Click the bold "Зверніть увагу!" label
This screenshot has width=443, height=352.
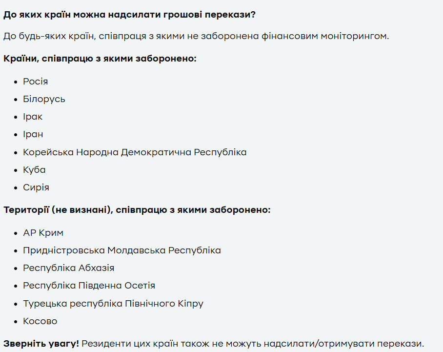[41, 343]
